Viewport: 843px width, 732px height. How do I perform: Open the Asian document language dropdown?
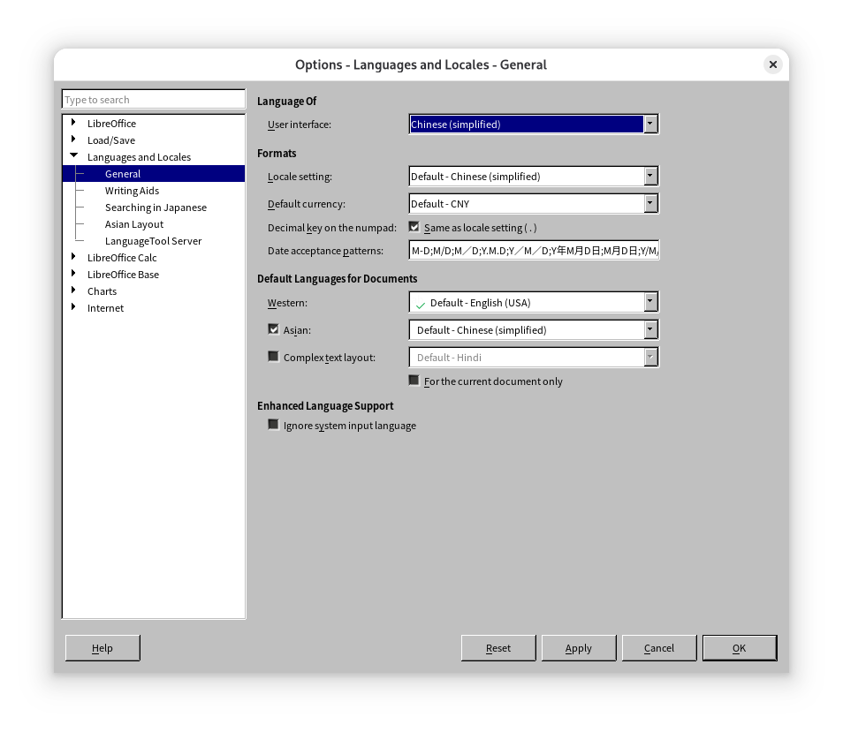(534, 329)
